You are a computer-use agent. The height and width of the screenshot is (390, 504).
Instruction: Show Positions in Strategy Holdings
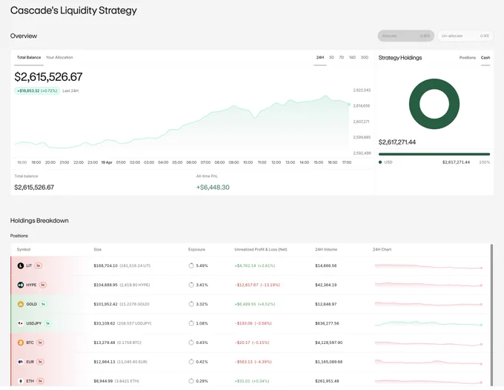(468, 58)
